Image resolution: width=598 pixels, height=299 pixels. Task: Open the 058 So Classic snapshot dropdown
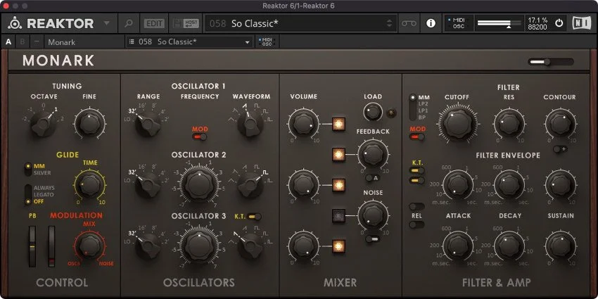point(189,42)
